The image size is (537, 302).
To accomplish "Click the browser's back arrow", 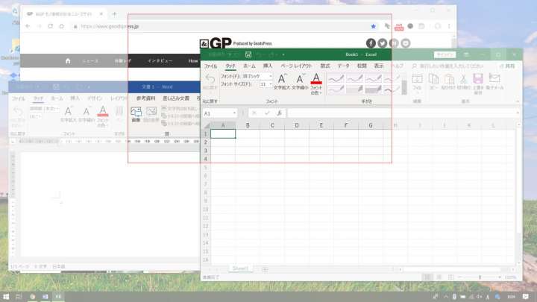I will pos(28,26).
